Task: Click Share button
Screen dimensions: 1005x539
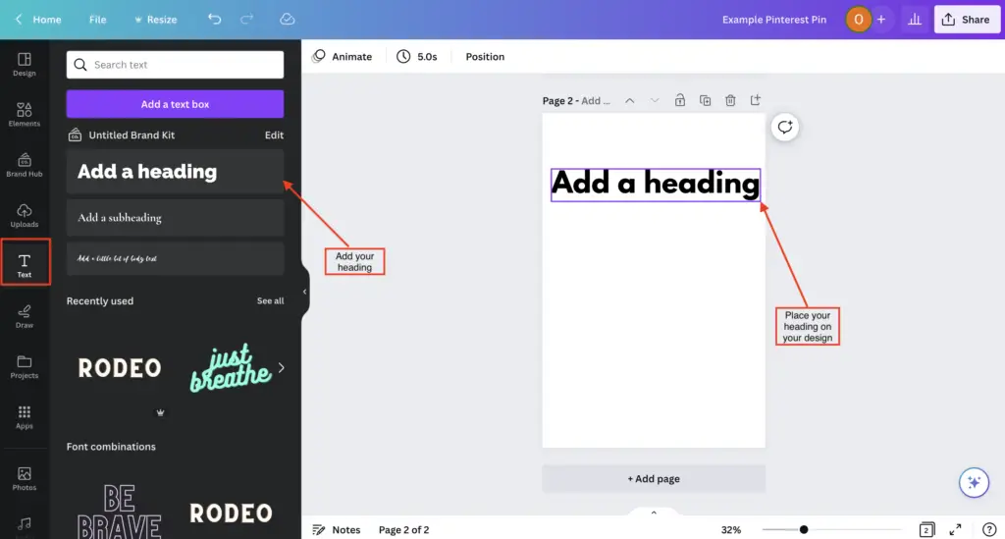Action: [x=966, y=20]
